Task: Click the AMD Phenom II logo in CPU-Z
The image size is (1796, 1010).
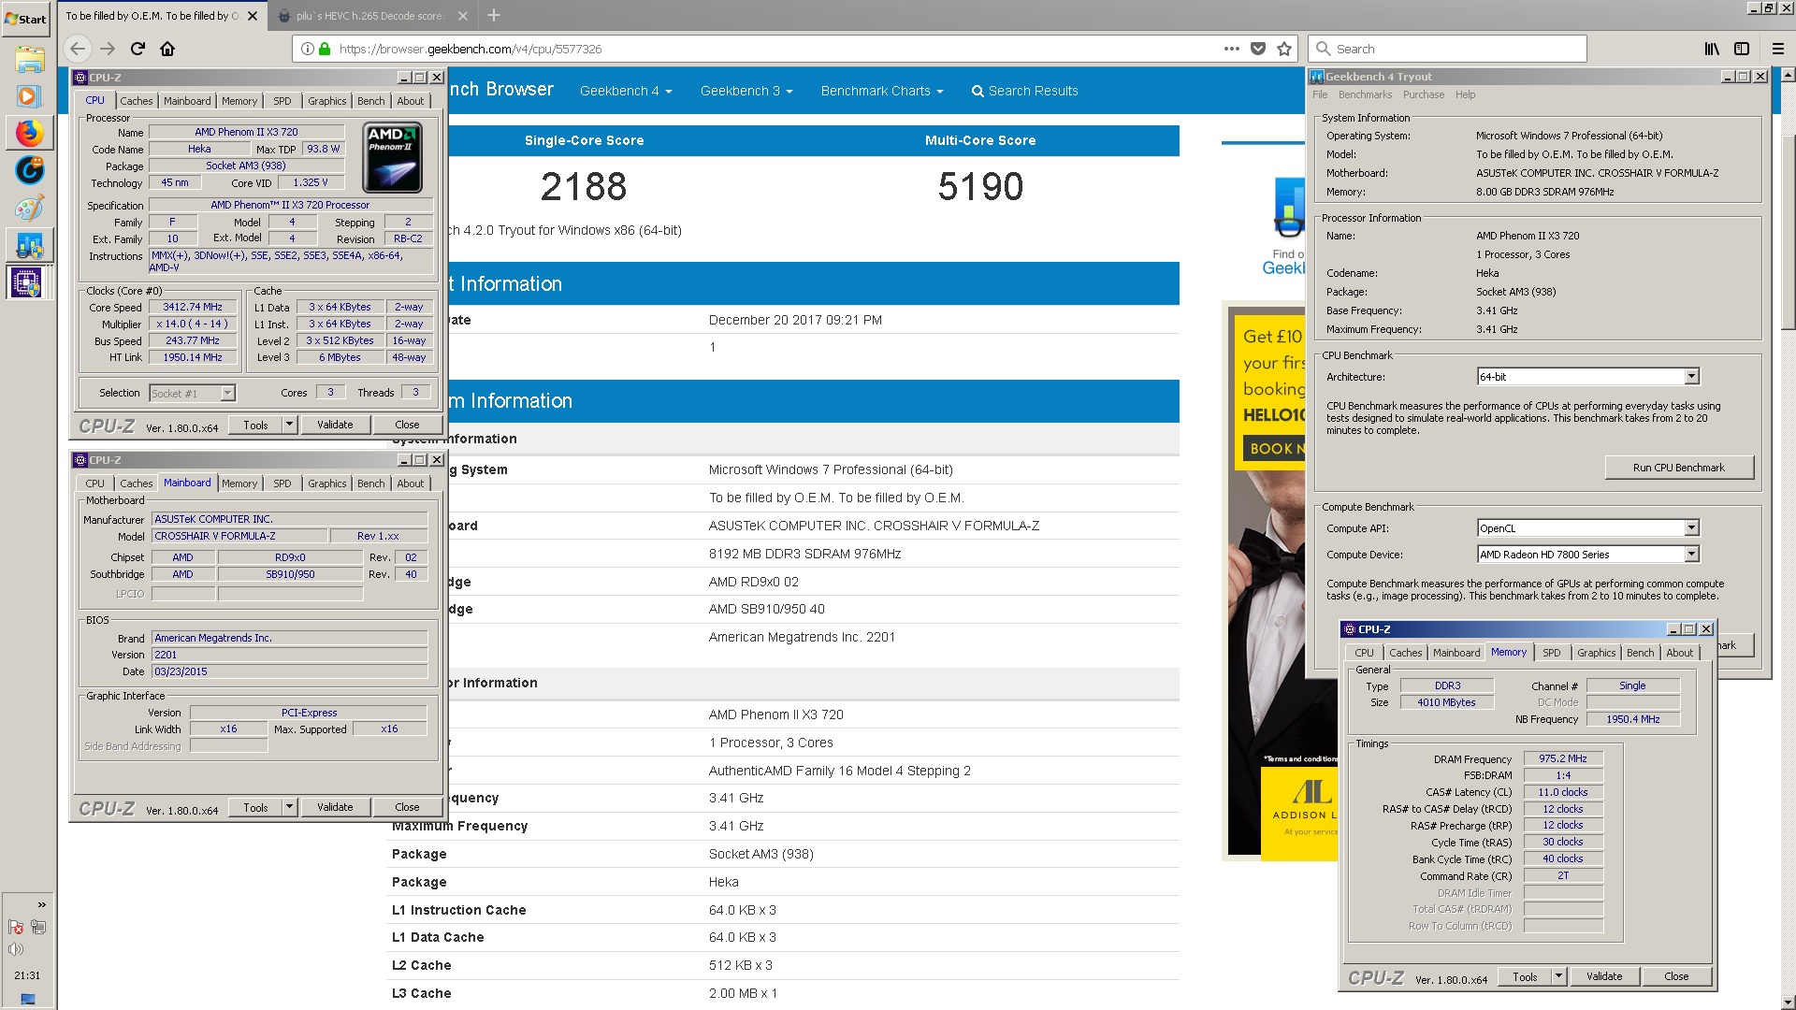Action: click(x=393, y=157)
